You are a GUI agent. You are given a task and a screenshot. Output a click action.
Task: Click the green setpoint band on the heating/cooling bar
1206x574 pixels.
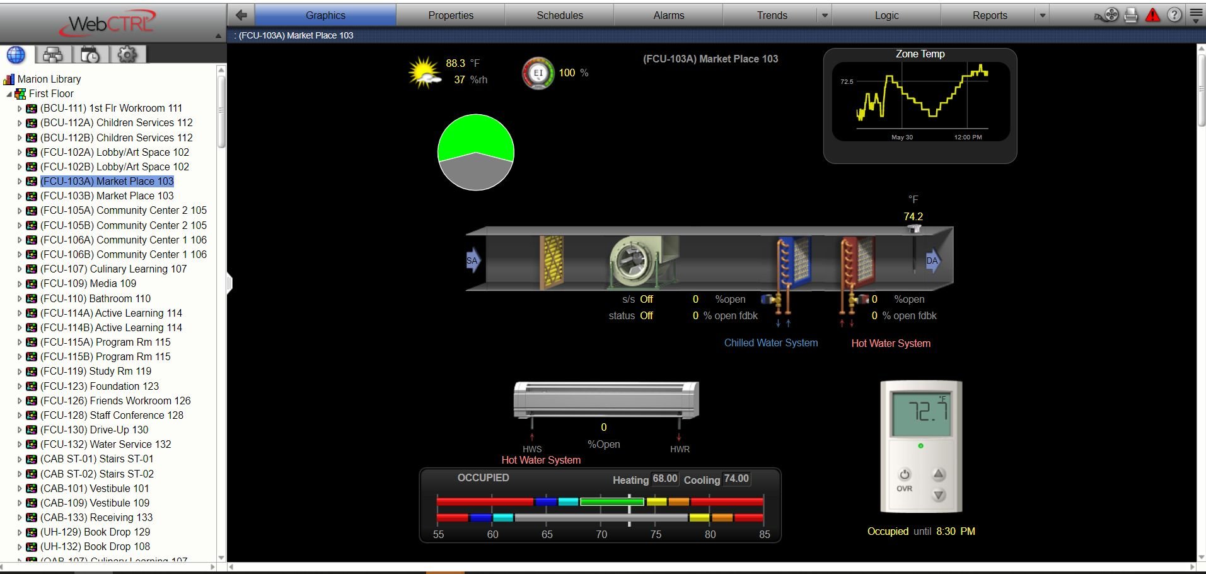click(x=611, y=502)
